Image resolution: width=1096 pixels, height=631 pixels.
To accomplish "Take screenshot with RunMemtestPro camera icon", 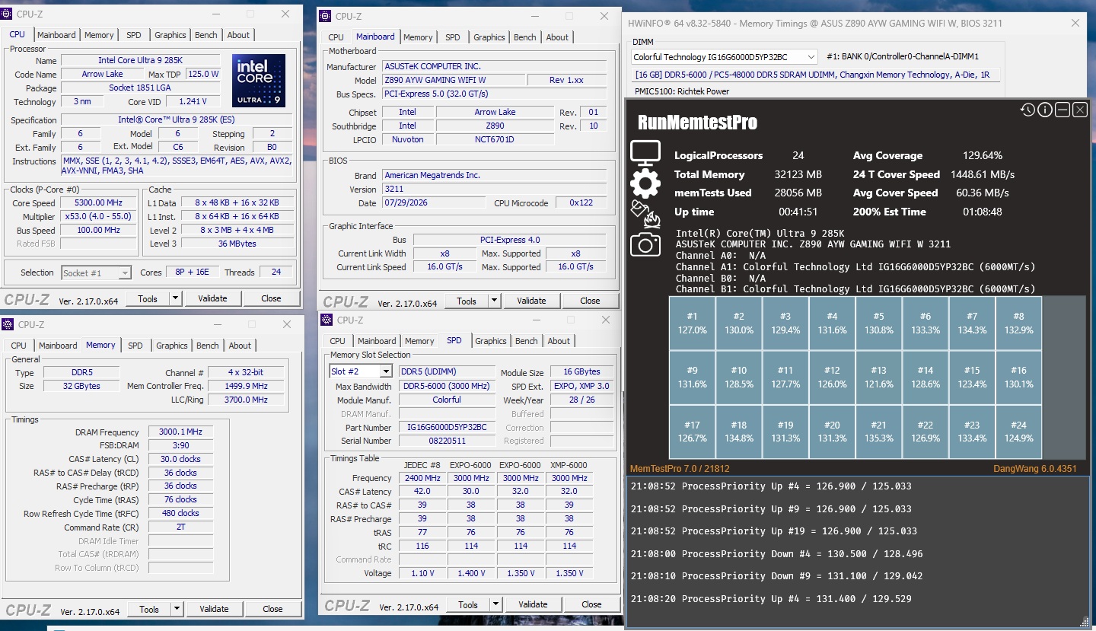I will (x=645, y=244).
